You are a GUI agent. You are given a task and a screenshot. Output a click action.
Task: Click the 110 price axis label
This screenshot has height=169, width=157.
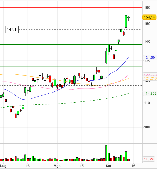[147, 103]
